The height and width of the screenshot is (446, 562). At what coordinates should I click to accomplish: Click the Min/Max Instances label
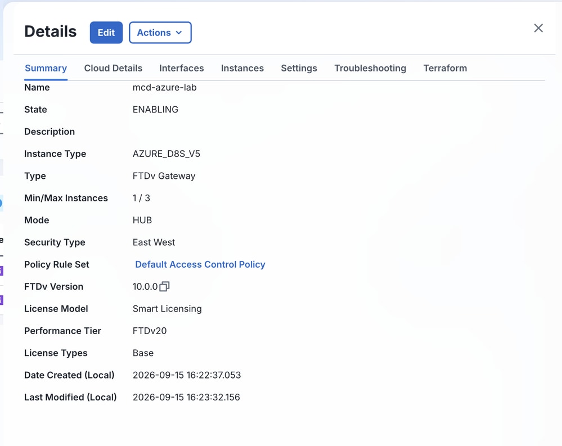pyautogui.click(x=66, y=198)
